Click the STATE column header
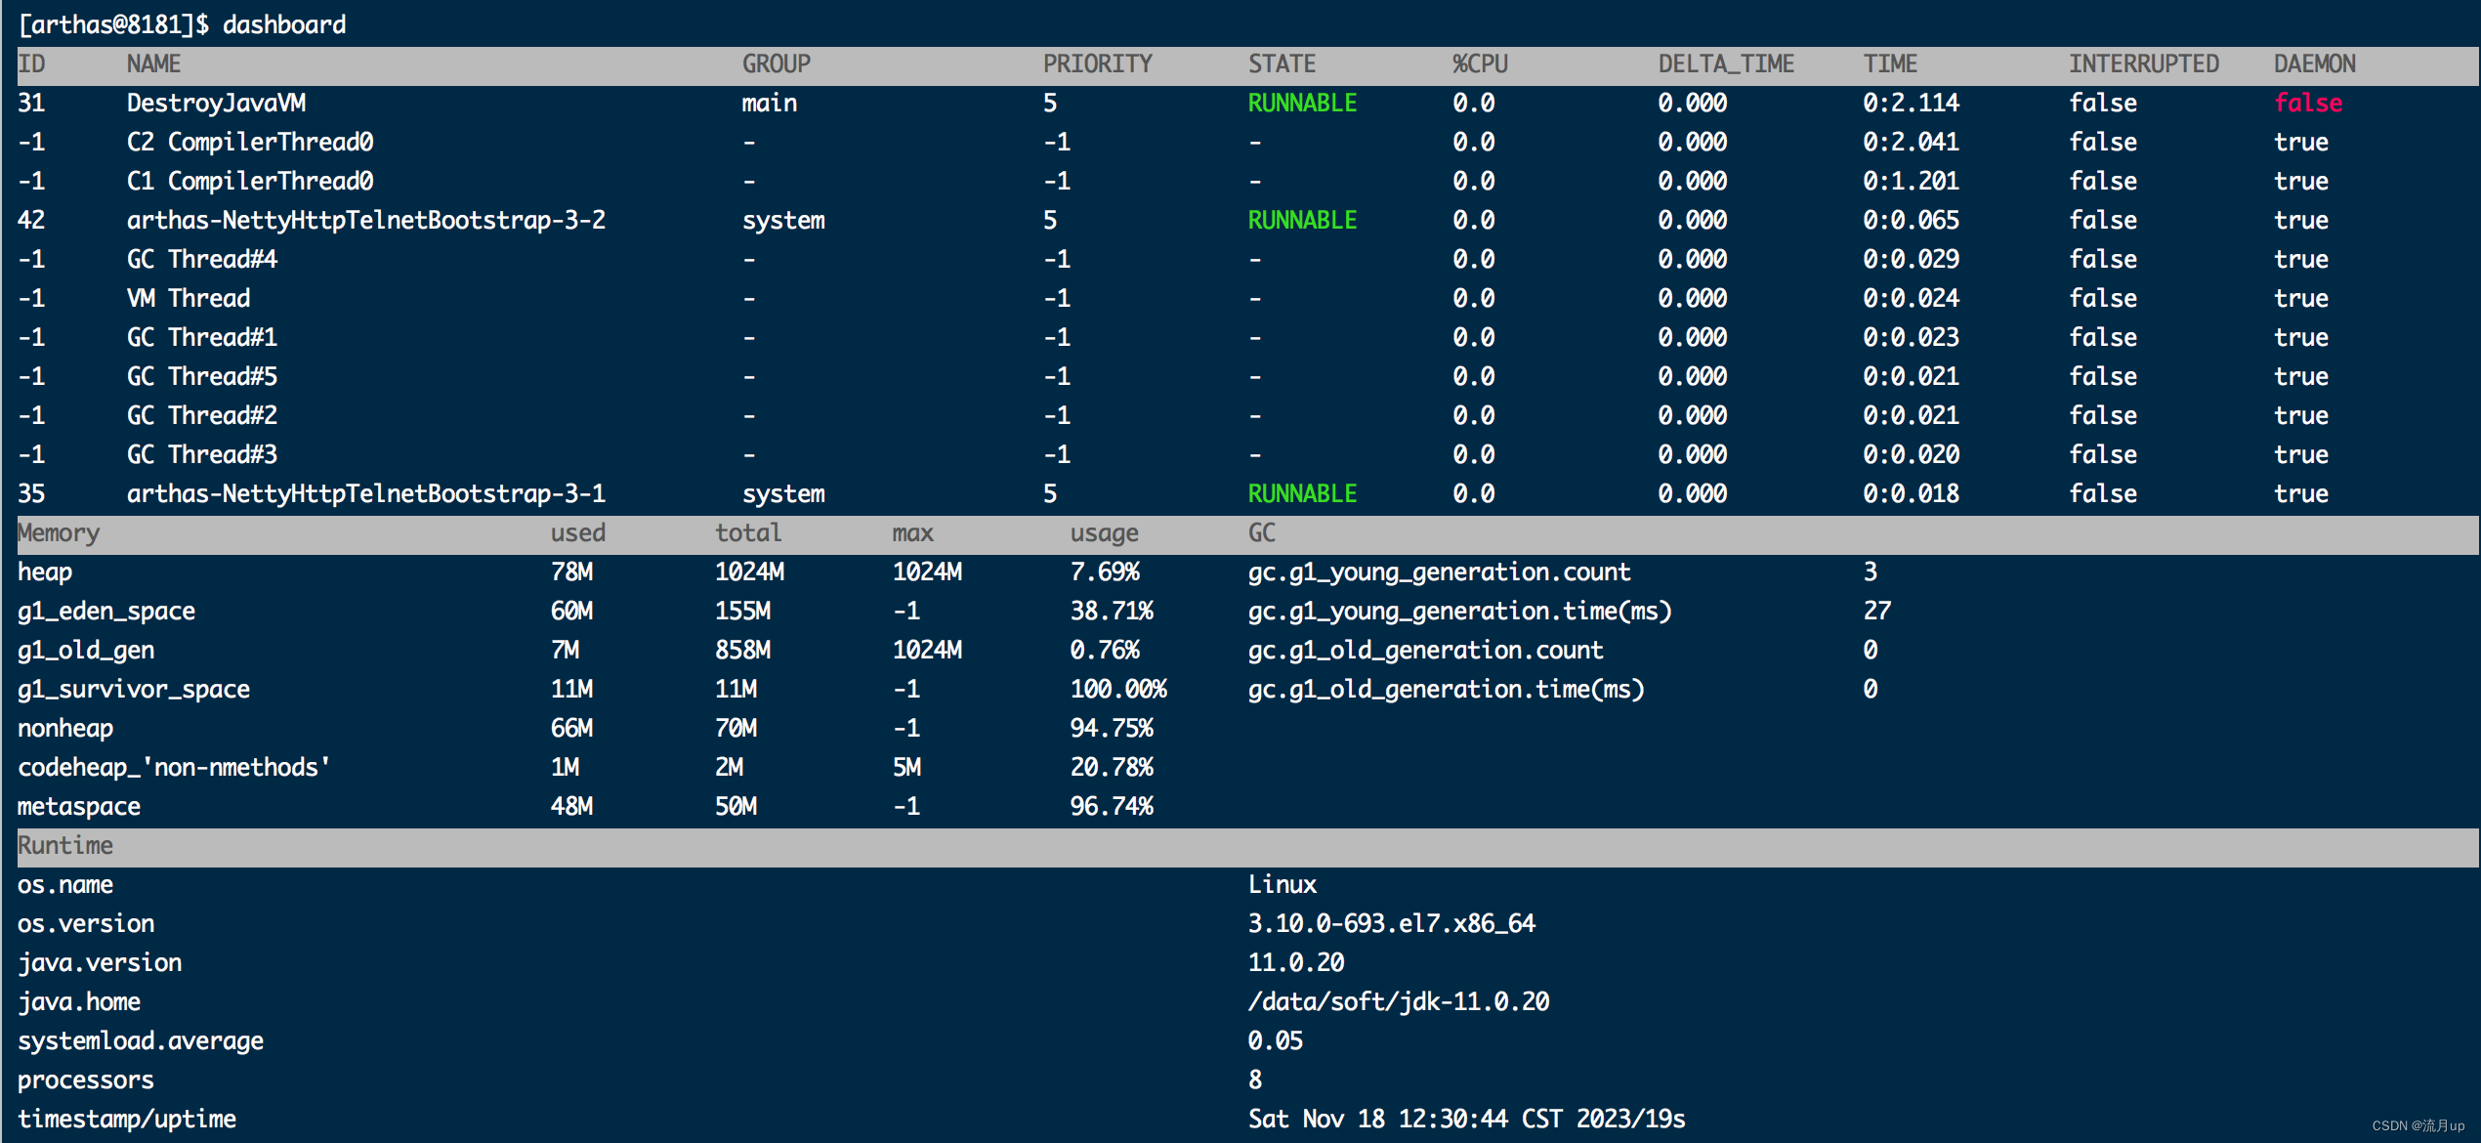Viewport: 2481px width, 1143px height. pyautogui.click(x=1282, y=63)
